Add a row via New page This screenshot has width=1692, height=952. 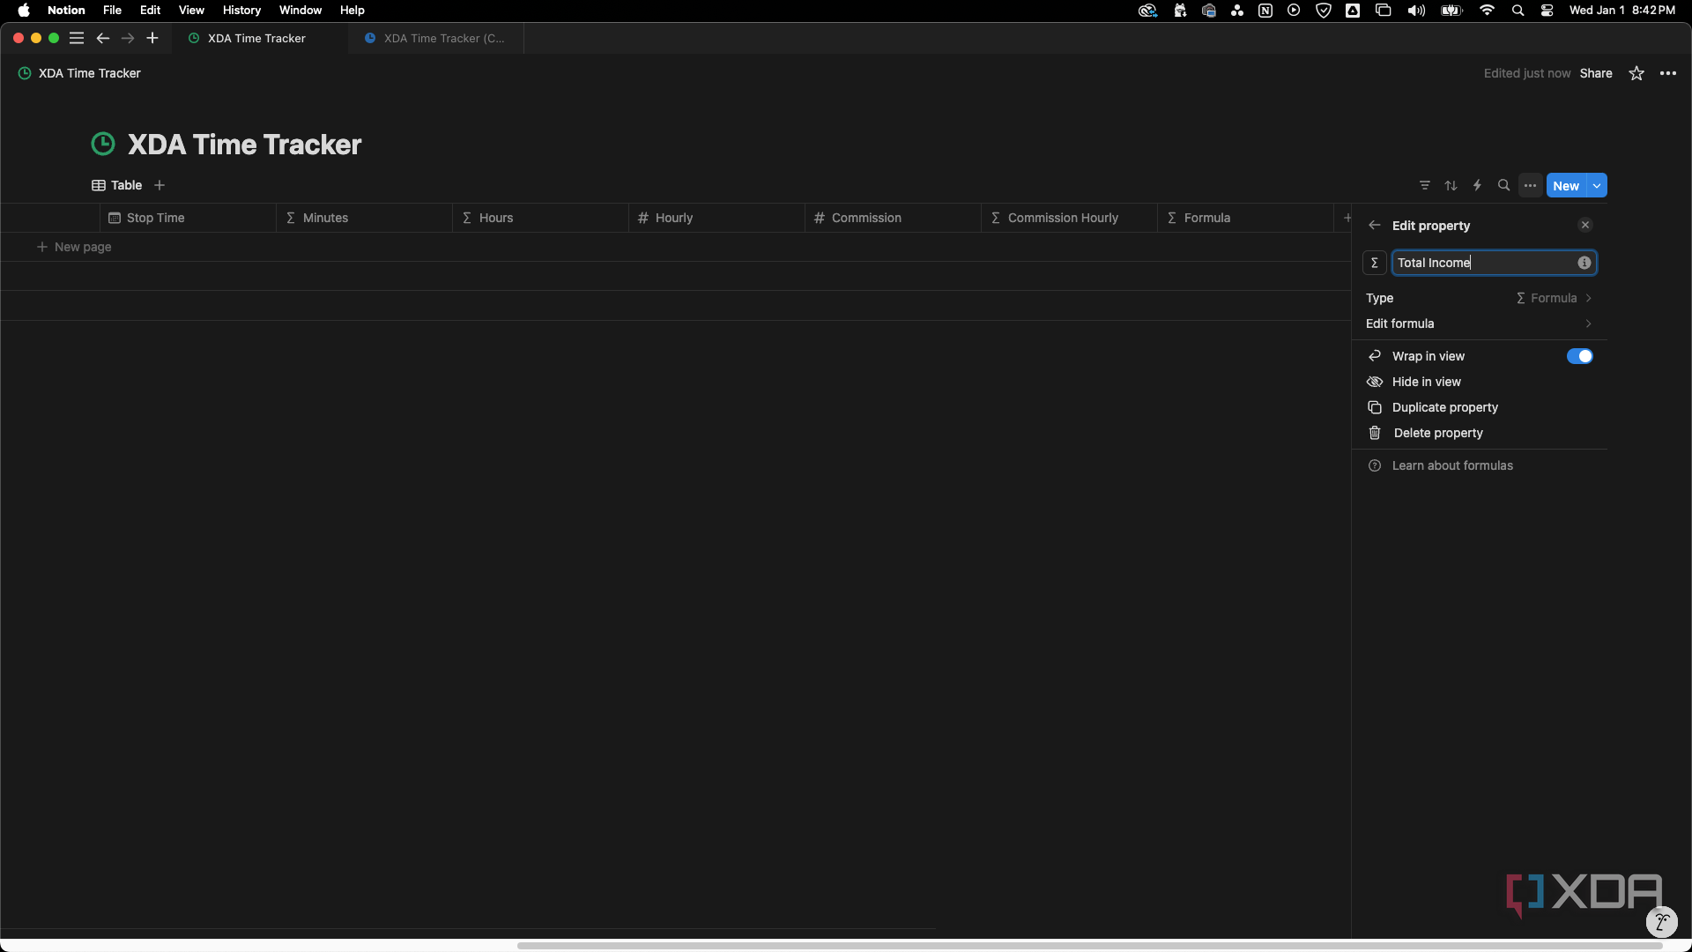tap(74, 247)
